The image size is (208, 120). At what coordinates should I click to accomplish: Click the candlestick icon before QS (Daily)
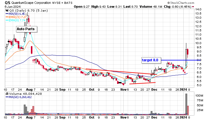7,10
